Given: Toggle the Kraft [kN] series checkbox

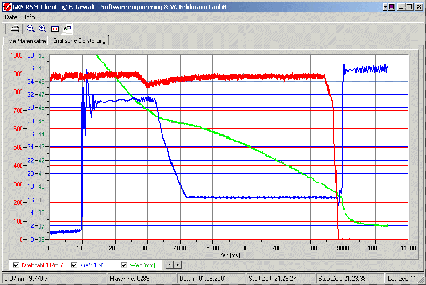Looking at the screenshot, I should (75, 265).
